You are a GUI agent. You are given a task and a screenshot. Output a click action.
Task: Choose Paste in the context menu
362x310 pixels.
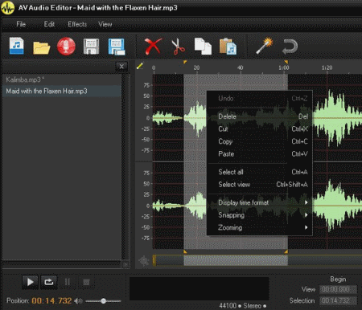(259, 154)
